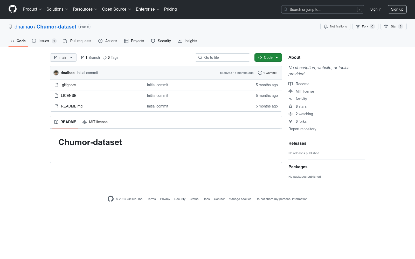Switch to the Projects tab
This screenshot has width=415, height=259.
134,41
